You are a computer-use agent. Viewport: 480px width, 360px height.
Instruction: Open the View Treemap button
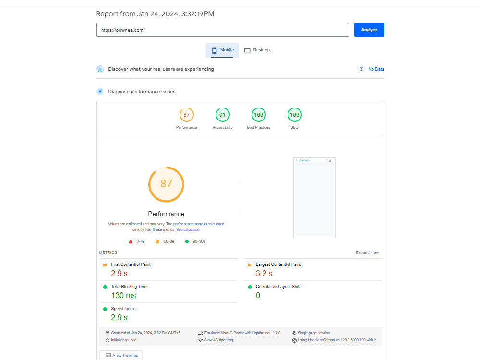pos(121,355)
